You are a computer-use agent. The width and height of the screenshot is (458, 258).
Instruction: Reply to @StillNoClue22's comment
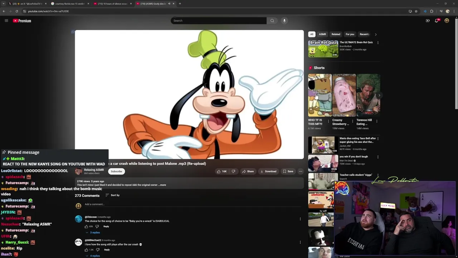107,250
